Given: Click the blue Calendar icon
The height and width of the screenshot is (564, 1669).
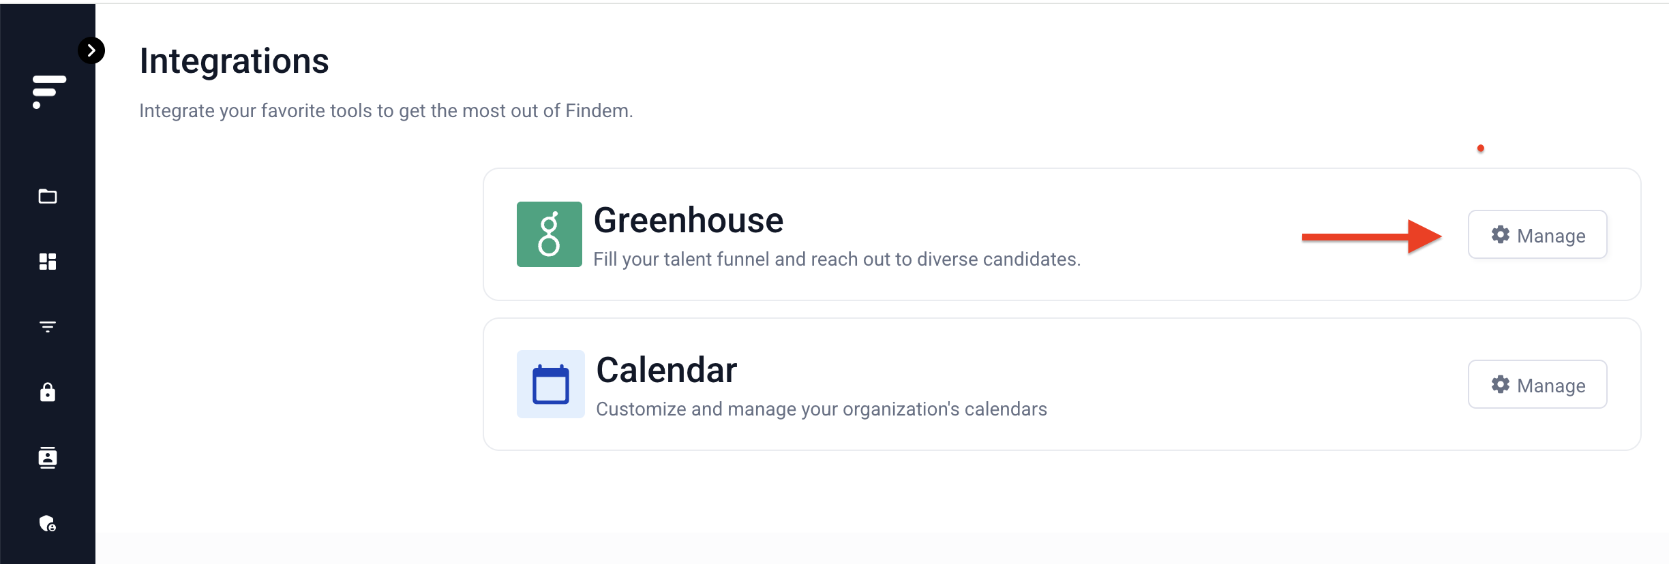Looking at the screenshot, I should pos(551,384).
